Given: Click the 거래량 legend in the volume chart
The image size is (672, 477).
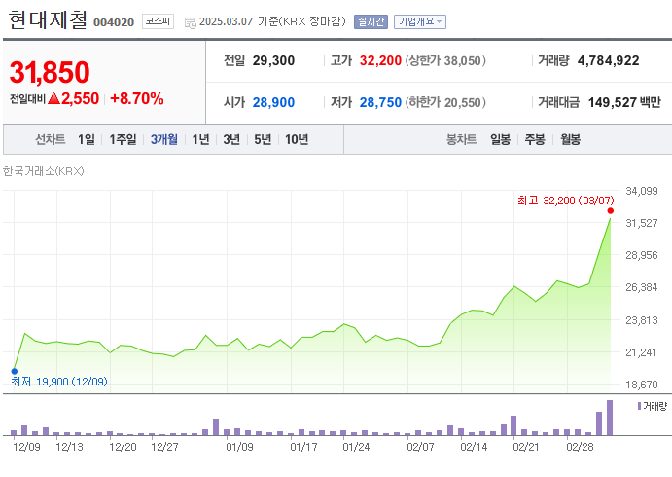Looking at the screenshot, I should 653,406.
